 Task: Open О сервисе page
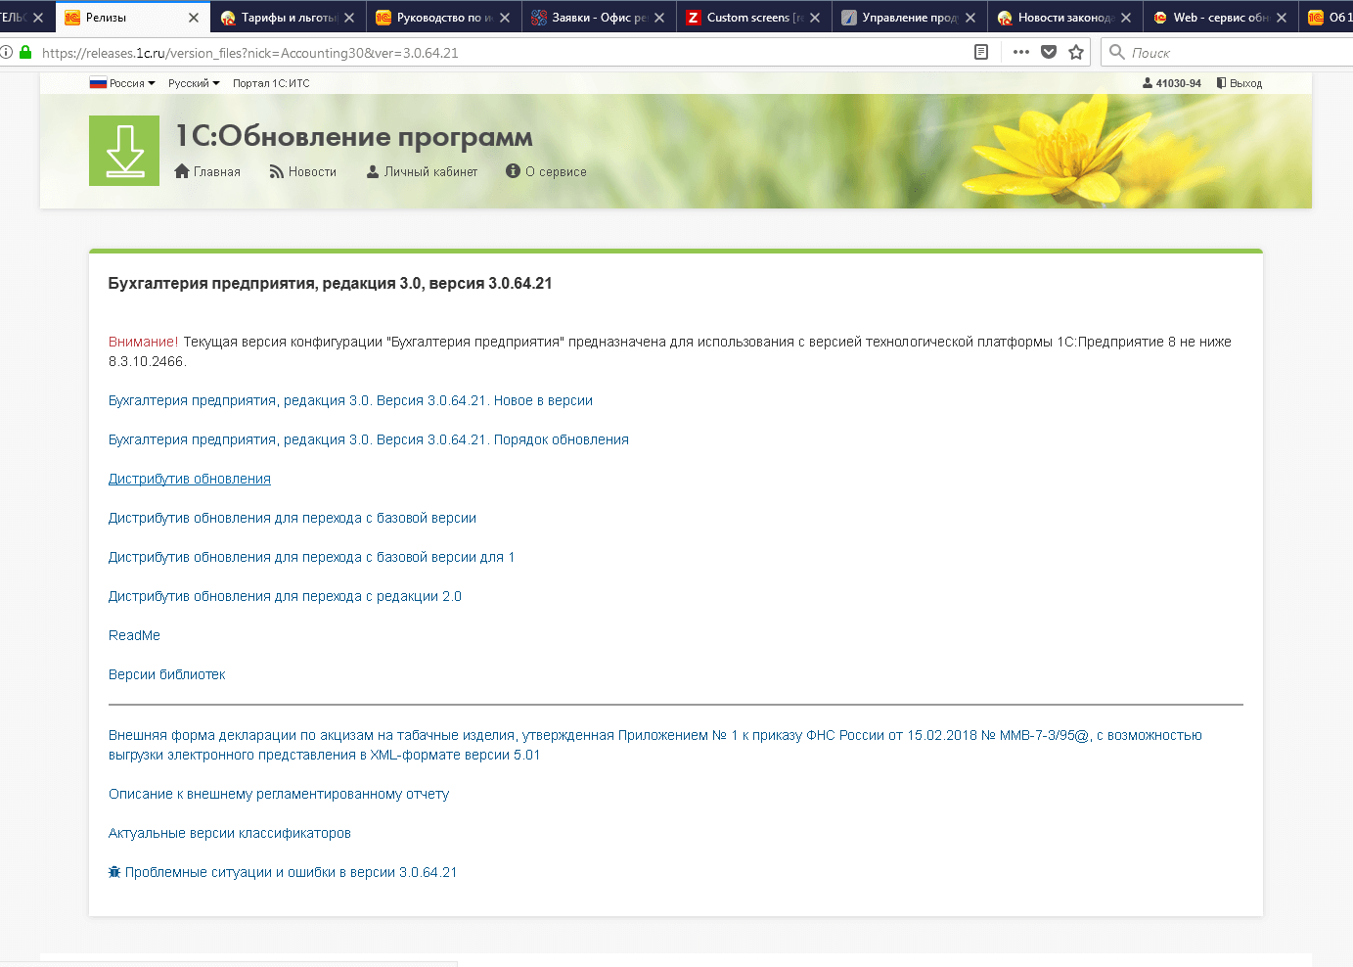tap(546, 171)
